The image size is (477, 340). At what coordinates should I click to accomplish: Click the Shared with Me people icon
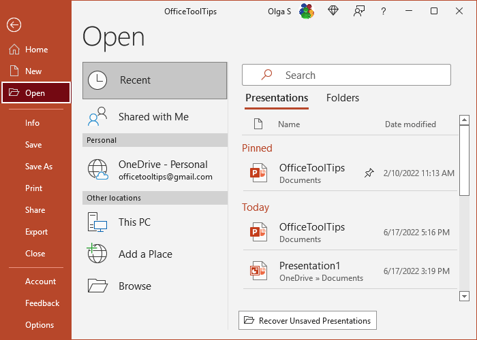coord(97,116)
